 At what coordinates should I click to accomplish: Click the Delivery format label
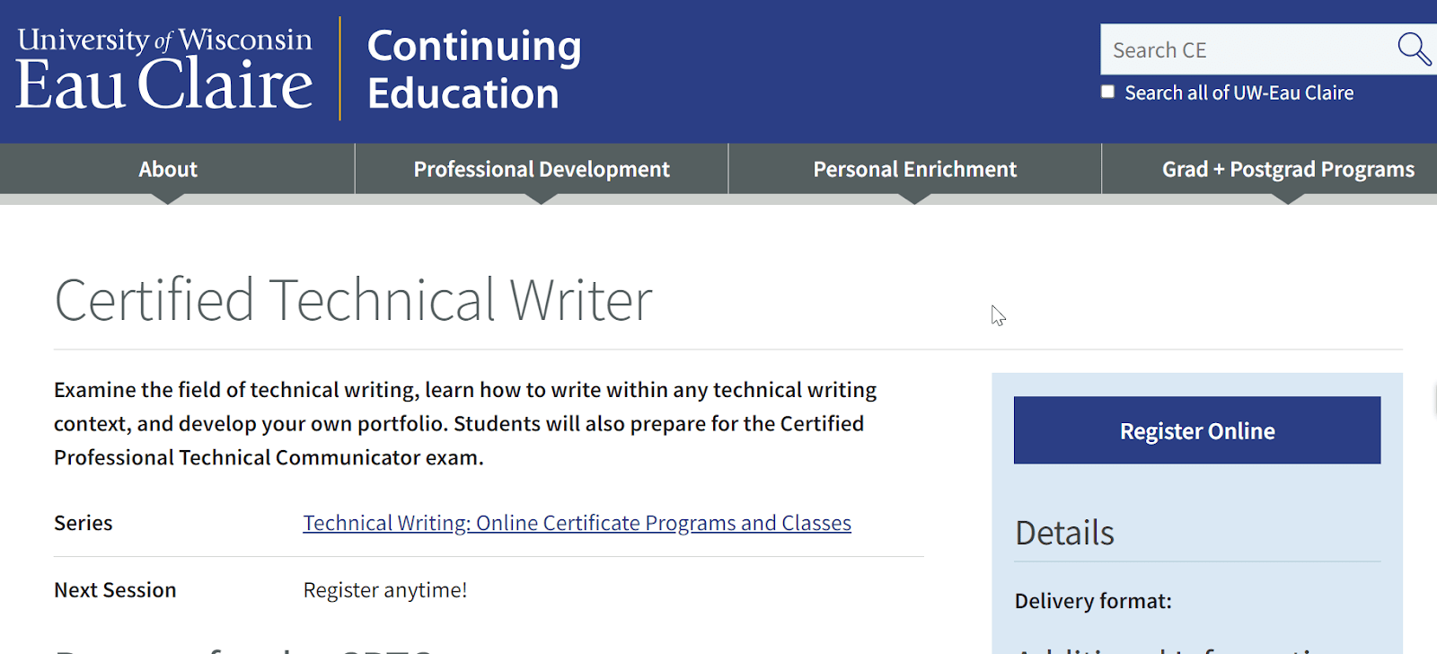tap(1092, 600)
